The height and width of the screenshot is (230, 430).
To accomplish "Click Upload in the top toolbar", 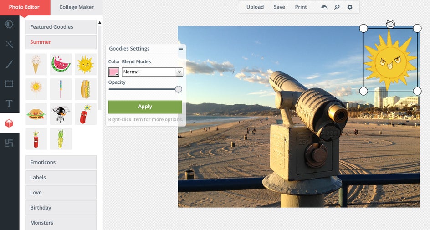I will click(x=255, y=7).
